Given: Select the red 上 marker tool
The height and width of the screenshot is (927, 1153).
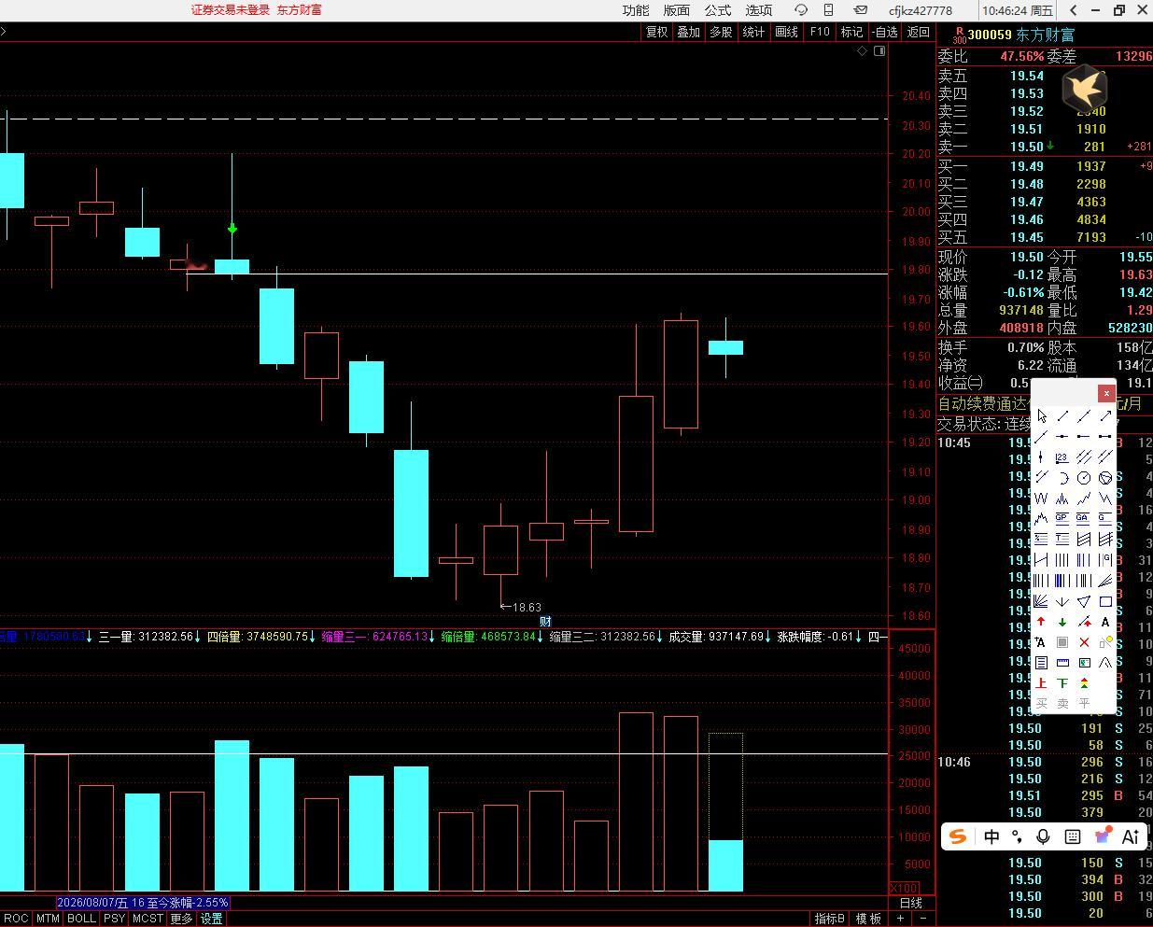Looking at the screenshot, I should (1041, 683).
